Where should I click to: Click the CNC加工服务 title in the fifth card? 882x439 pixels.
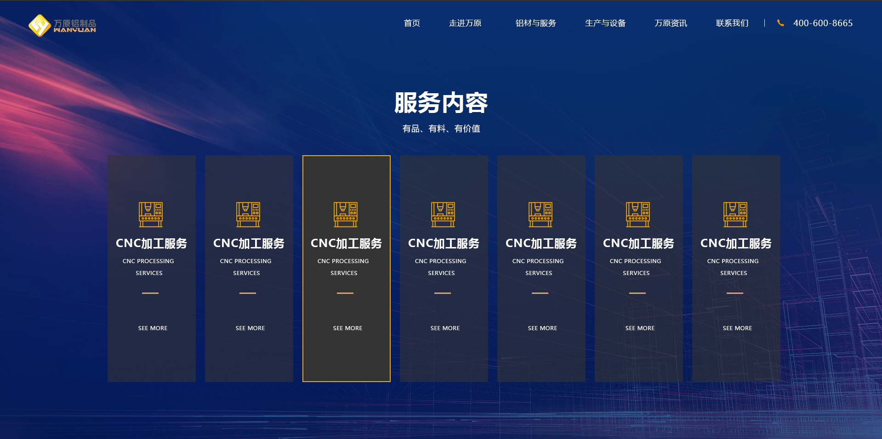click(x=541, y=243)
